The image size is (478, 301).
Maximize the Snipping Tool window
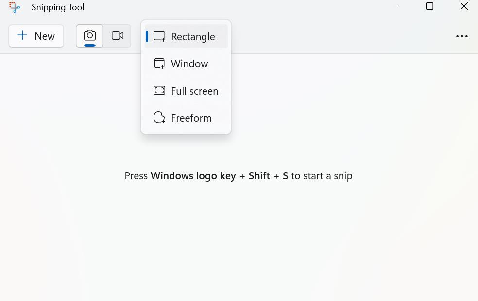click(x=429, y=7)
